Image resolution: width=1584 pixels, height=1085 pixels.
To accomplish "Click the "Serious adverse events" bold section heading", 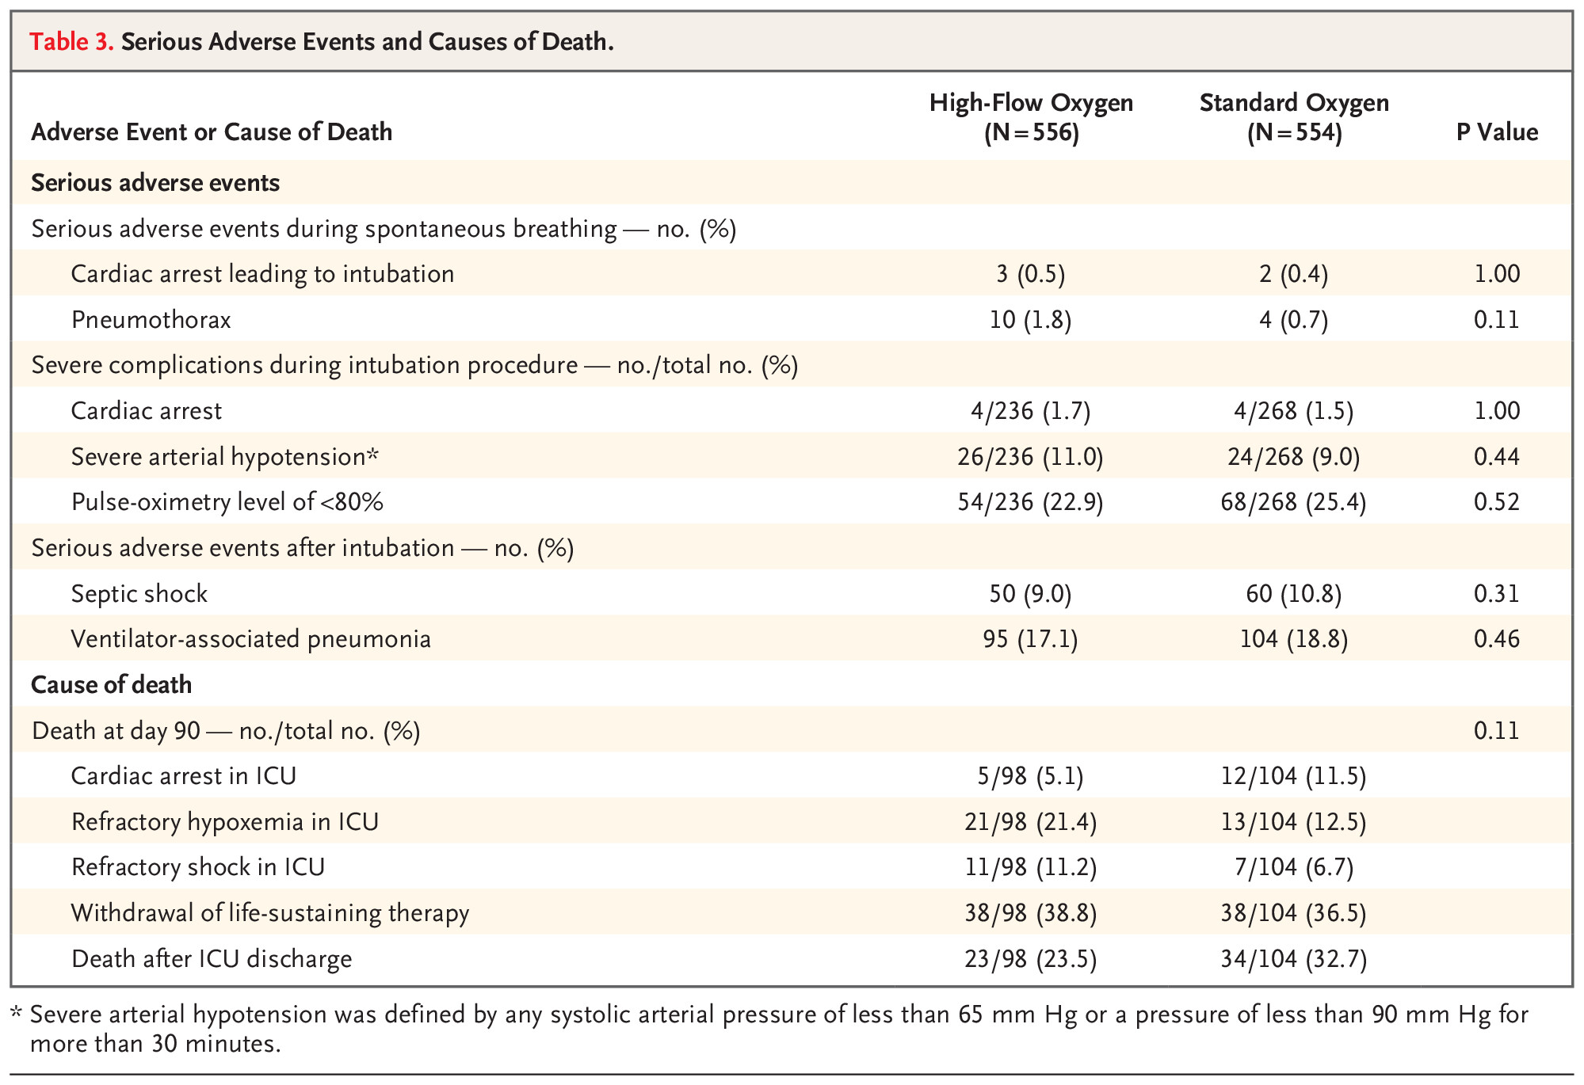I will [x=155, y=183].
